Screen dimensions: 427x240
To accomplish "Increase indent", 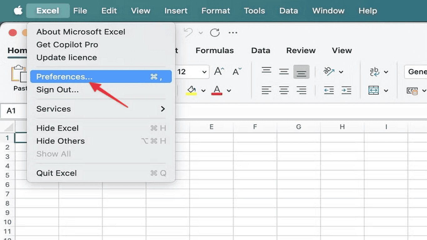I will (x=346, y=90).
